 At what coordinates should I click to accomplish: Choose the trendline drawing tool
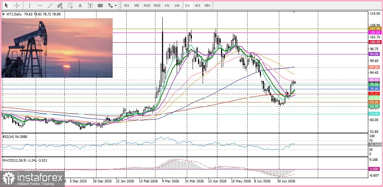tap(50, 5)
